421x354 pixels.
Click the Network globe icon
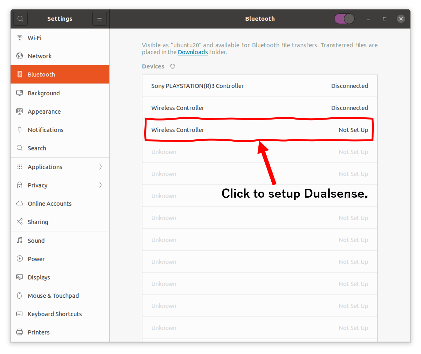pos(20,56)
